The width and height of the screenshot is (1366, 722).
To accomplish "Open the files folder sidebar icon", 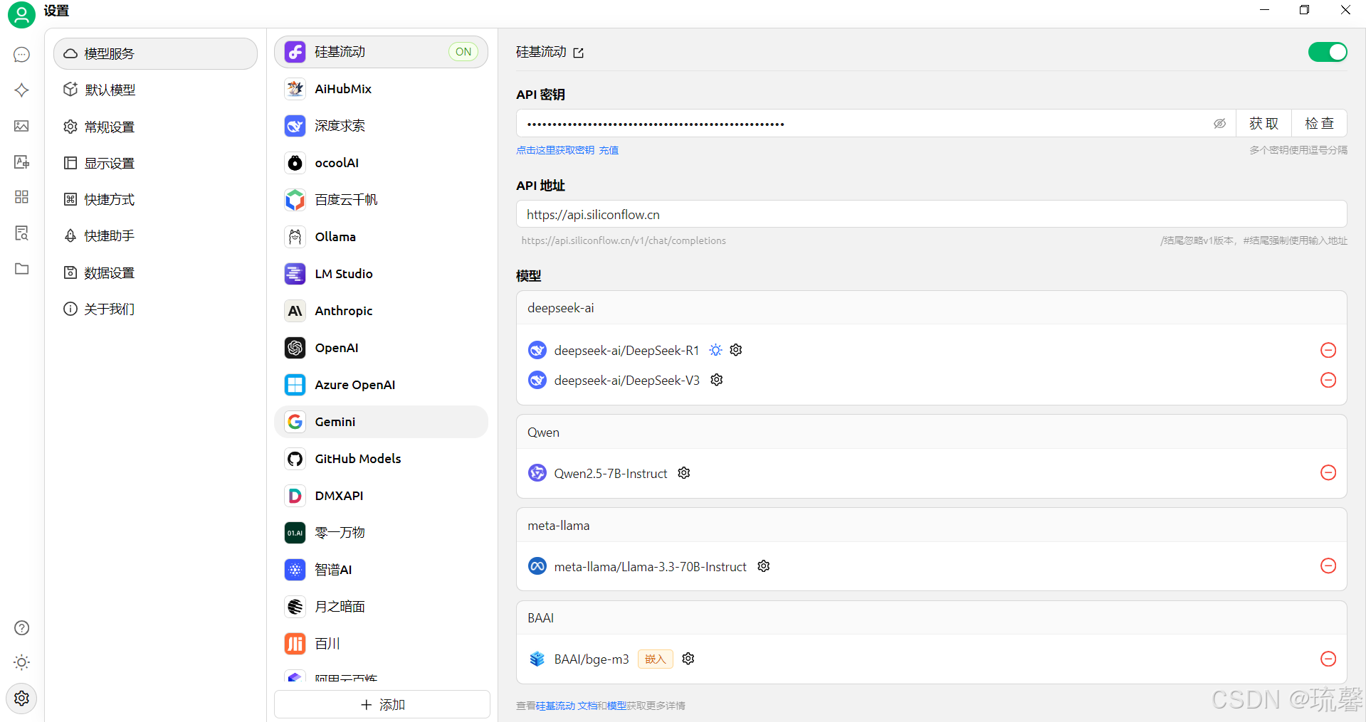I will click(x=22, y=268).
